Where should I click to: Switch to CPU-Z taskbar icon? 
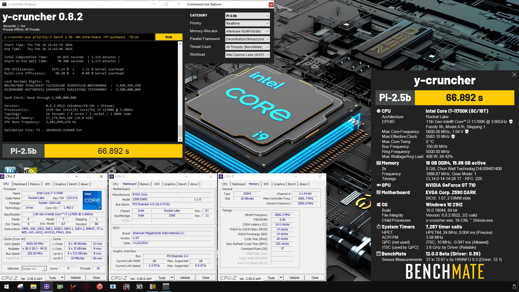click(x=47, y=287)
